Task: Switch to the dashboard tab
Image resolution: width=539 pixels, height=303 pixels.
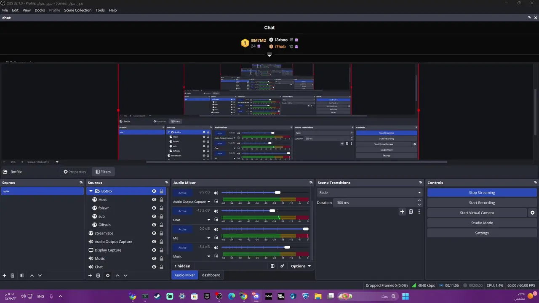Action: (x=211, y=275)
